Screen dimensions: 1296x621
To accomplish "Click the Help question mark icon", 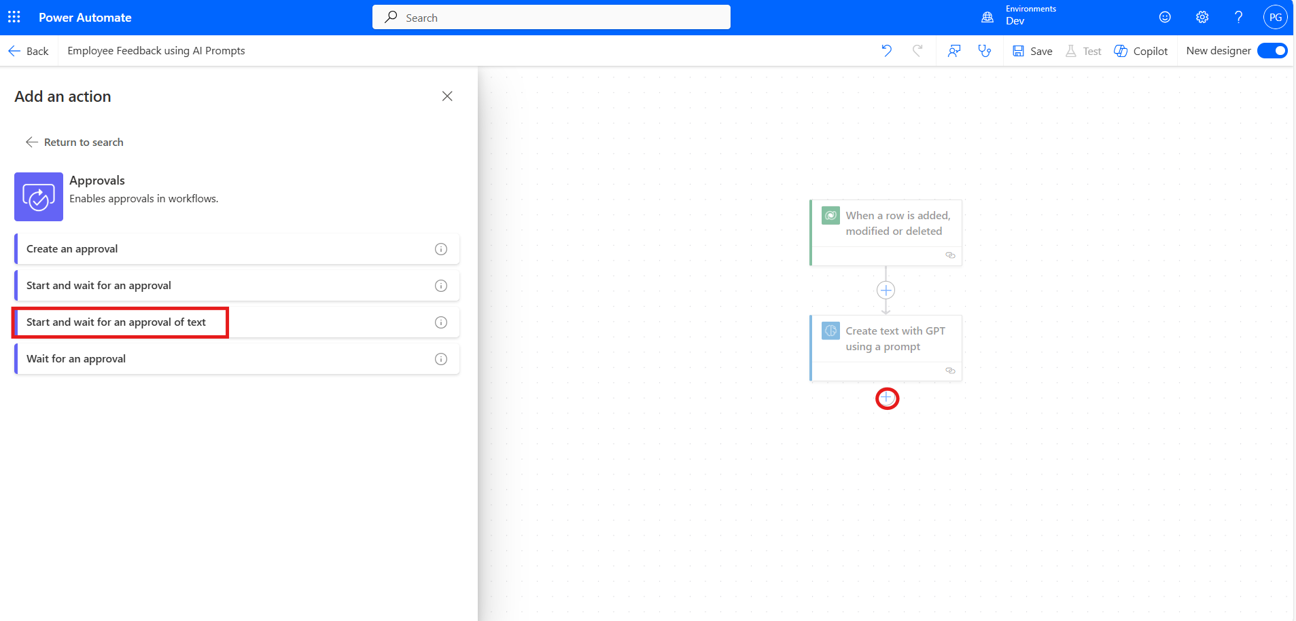I will 1238,17.
